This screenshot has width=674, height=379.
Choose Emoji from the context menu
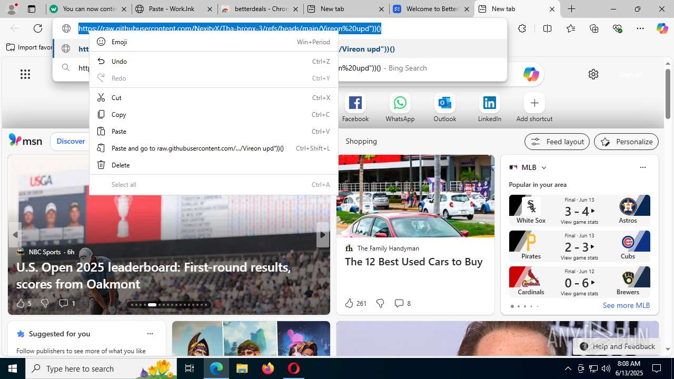click(x=213, y=42)
